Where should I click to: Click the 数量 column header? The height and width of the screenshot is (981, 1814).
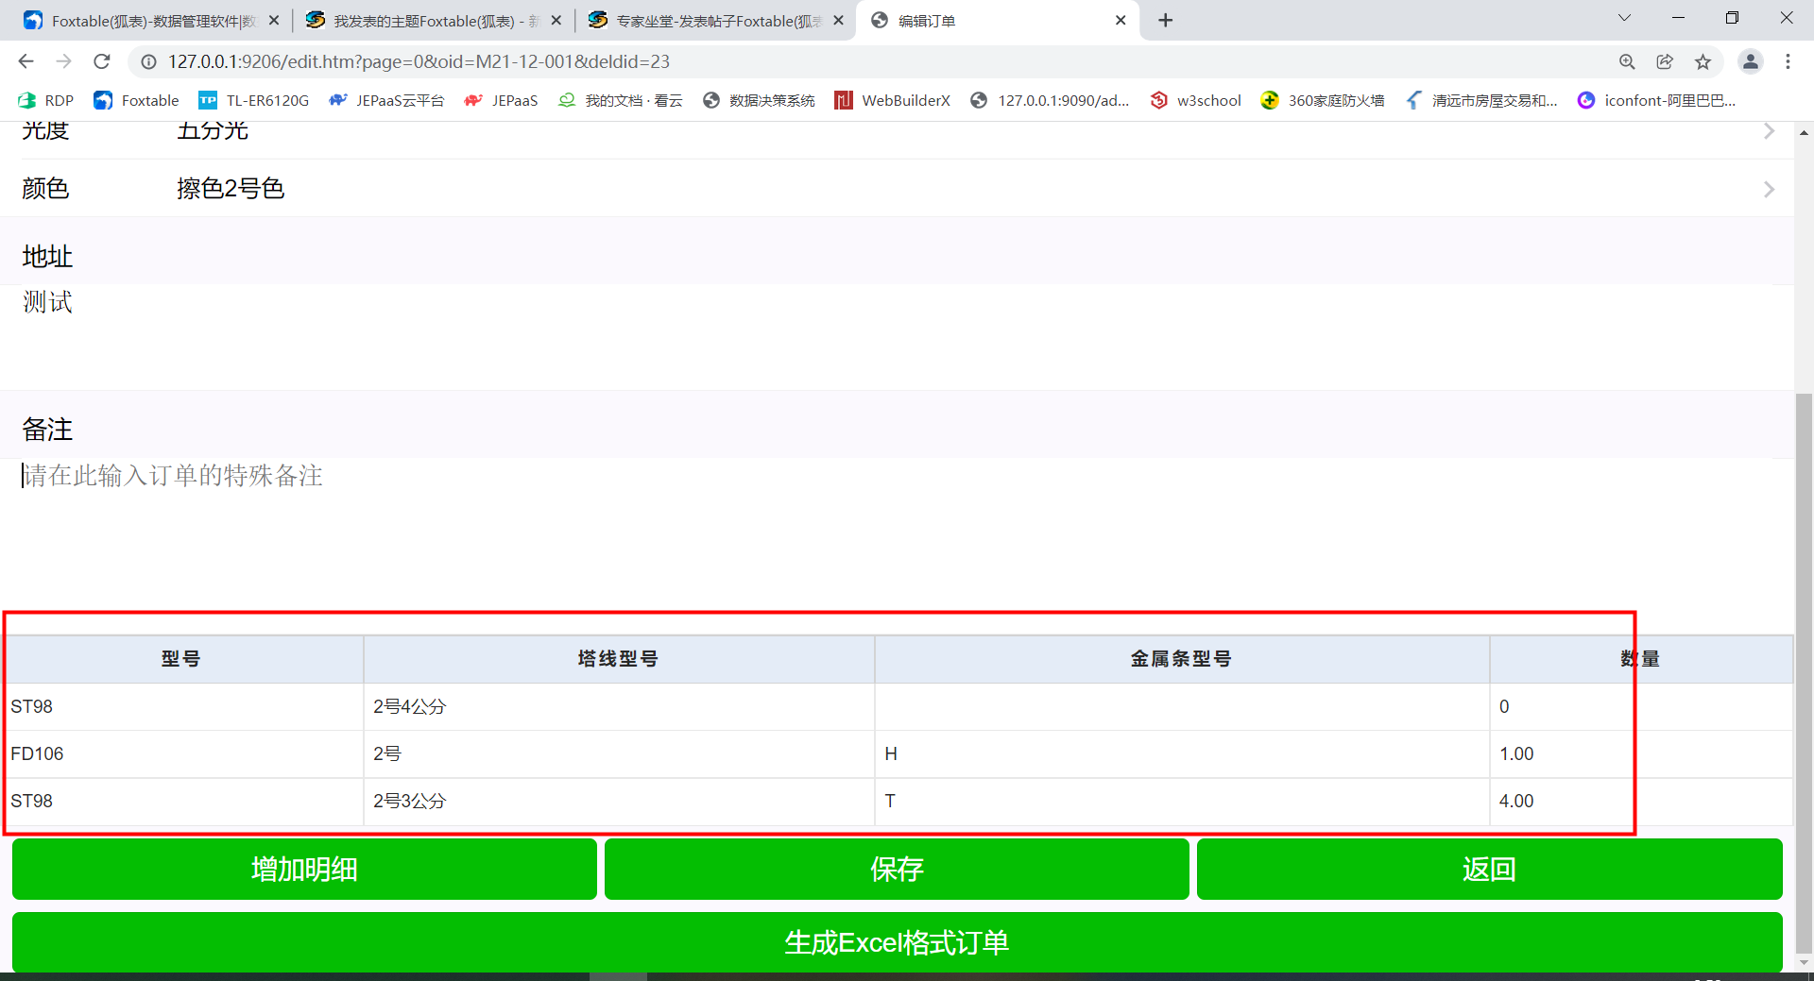(x=1640, y=659)
